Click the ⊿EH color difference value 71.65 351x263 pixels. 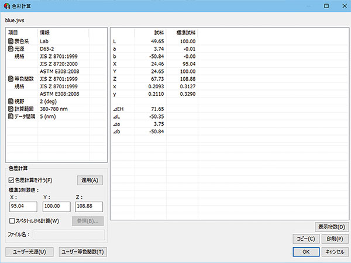coord(157,109)
